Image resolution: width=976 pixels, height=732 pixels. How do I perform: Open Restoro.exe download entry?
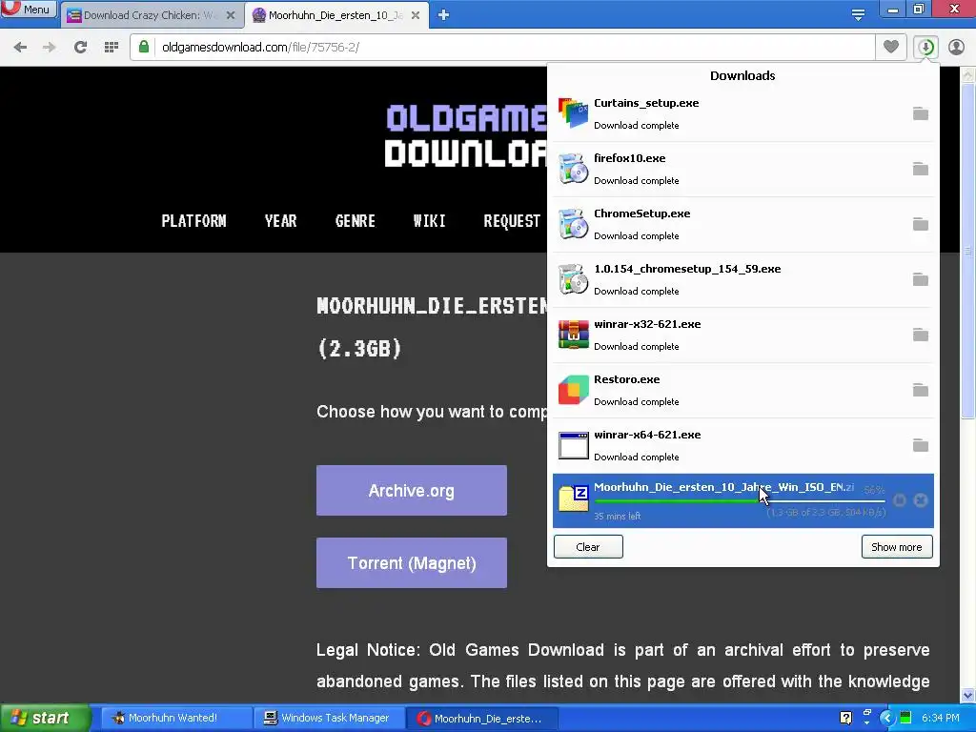(743, 390)
